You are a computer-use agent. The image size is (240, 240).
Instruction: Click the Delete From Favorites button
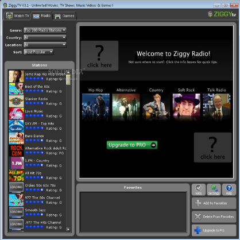click(x=214, y=216)
